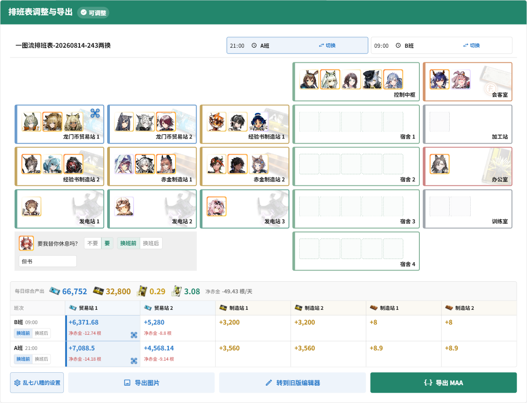527x403 pixels.
Task: Click the clock icon beside 09:00
Action: [398, 45]
